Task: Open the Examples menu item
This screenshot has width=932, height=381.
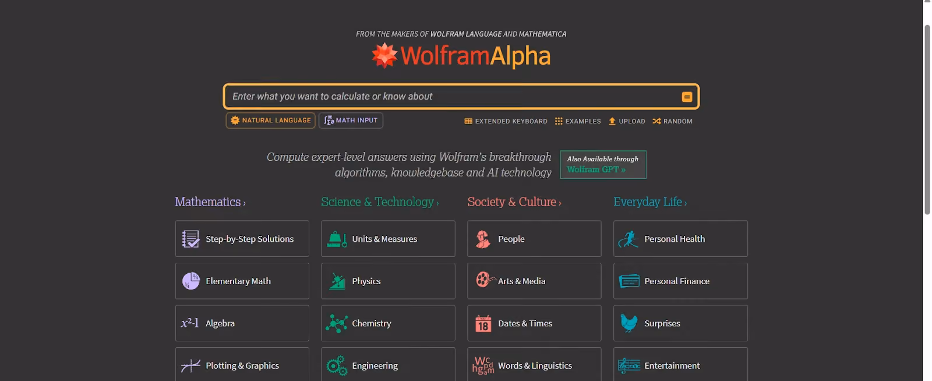Action: (x=578, y=121)
